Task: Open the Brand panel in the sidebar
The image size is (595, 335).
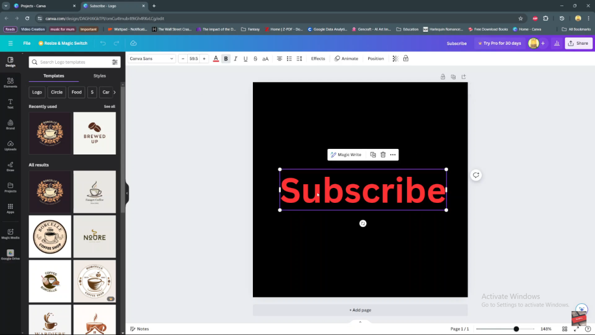Action: tap(10, 125)
